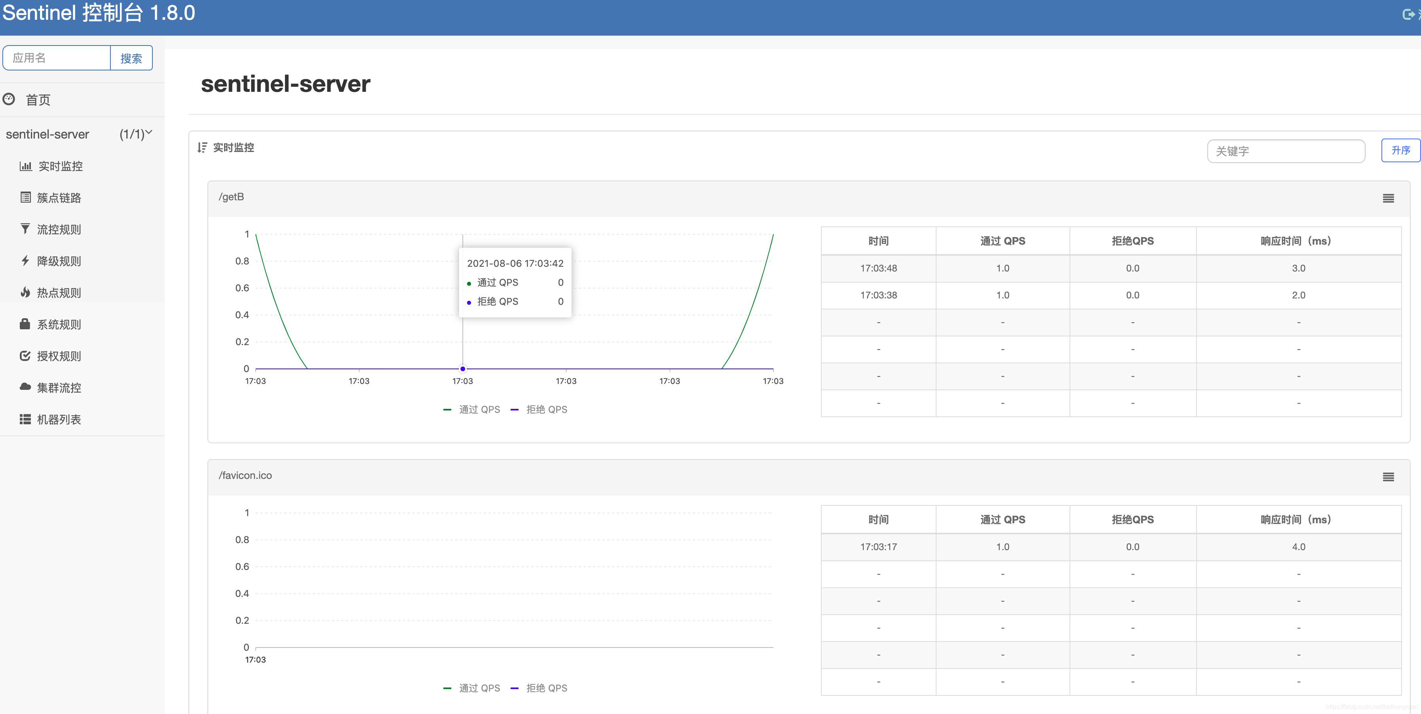Open the hamburger menu on /favicon.ico panel
The image size is (1421, 714).
(1388, 477)
